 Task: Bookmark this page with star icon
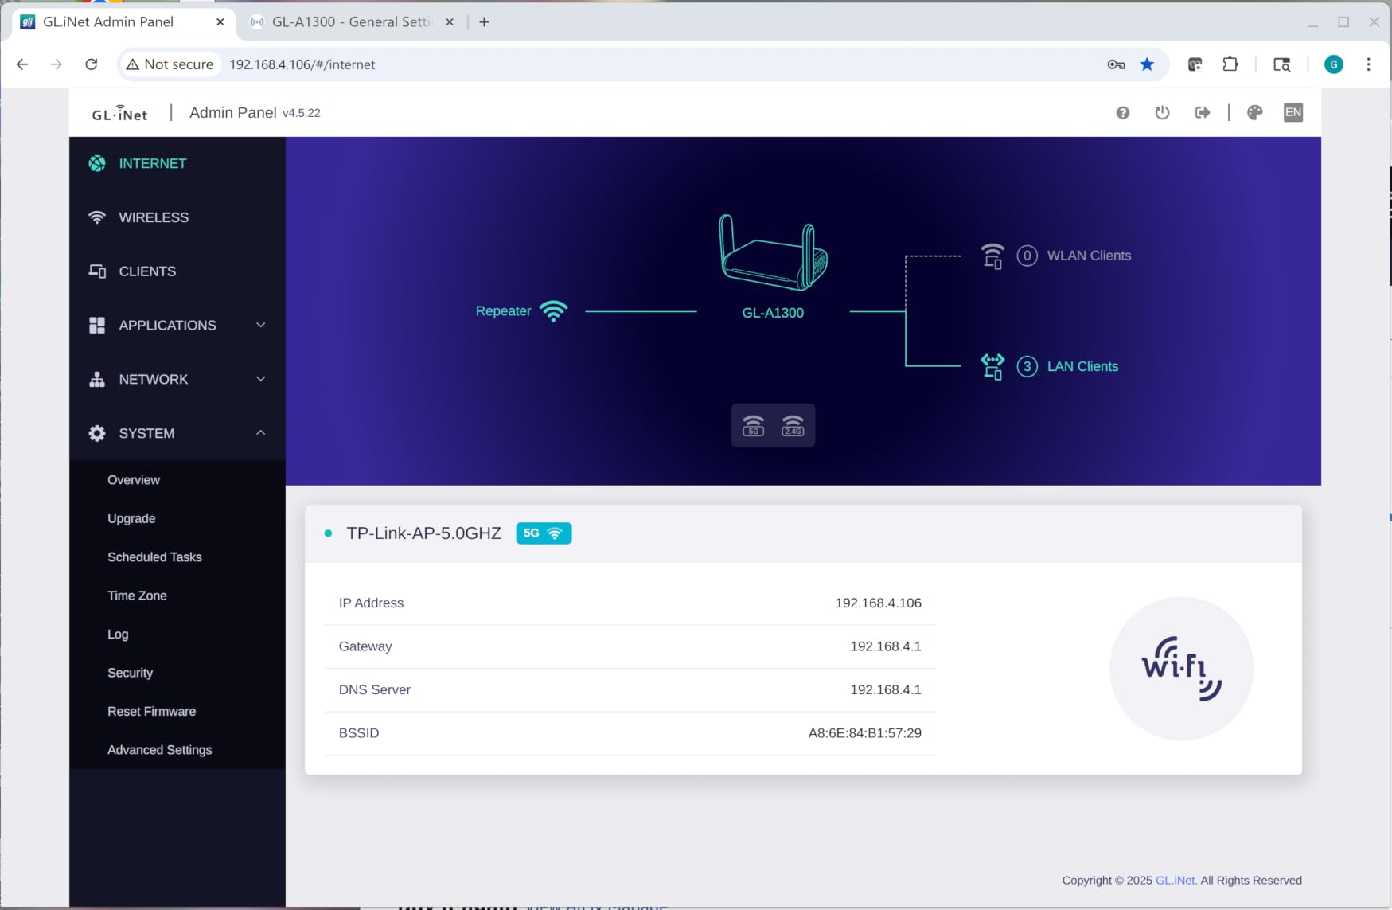[x=1147, y=64]
